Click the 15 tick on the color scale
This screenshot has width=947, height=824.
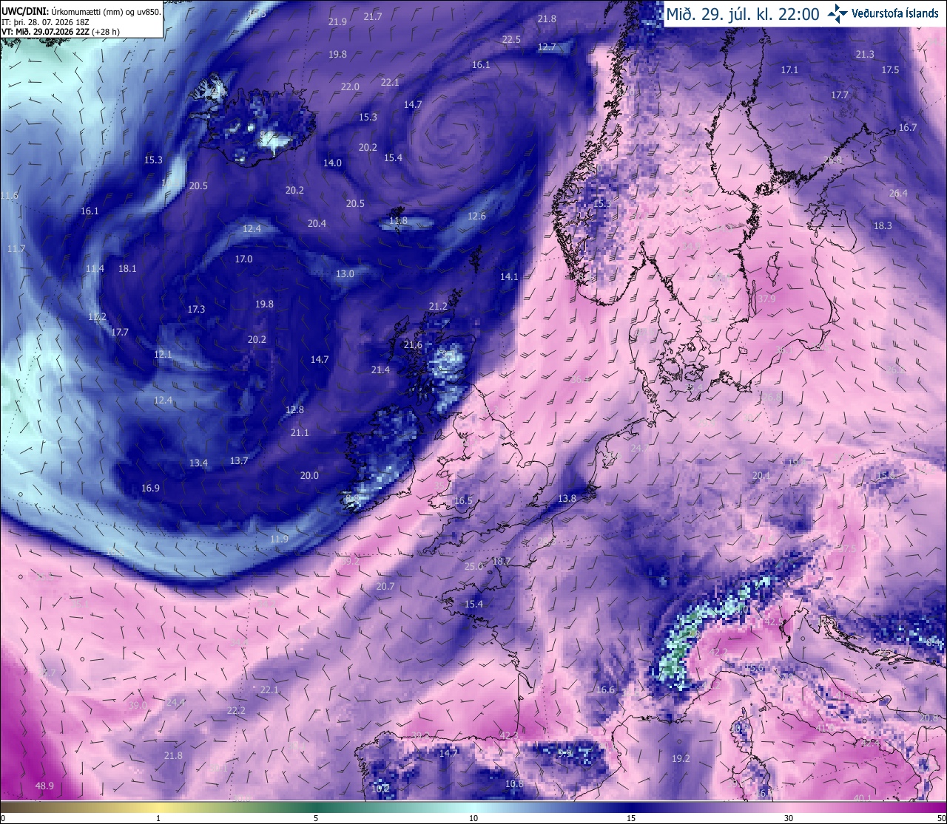pos(630,818)
